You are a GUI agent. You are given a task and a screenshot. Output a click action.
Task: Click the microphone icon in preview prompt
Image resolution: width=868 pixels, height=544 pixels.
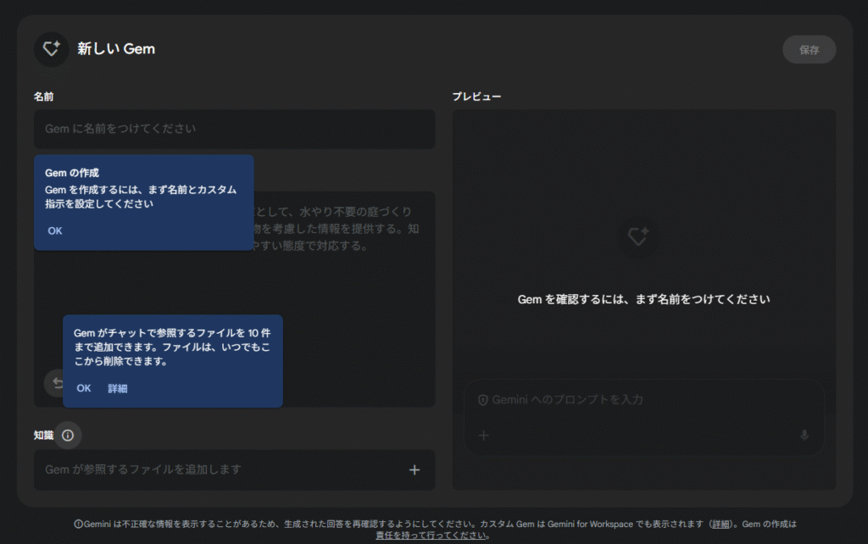point(804,436)
